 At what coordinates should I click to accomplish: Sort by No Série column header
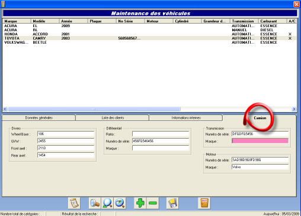tap(130, 21)
